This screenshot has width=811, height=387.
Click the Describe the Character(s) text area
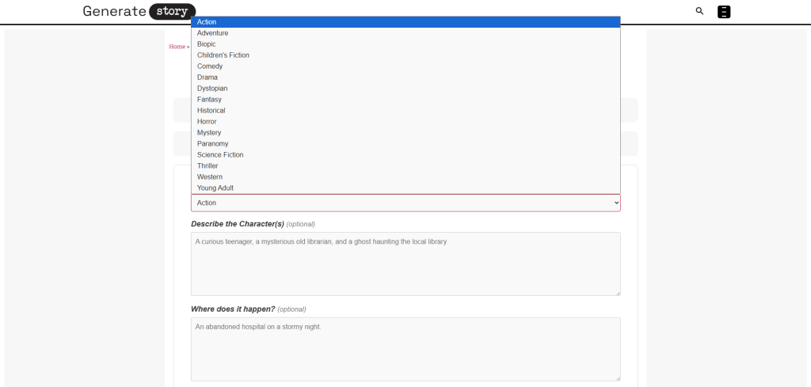pyautogui.click(x=405, y=264)
